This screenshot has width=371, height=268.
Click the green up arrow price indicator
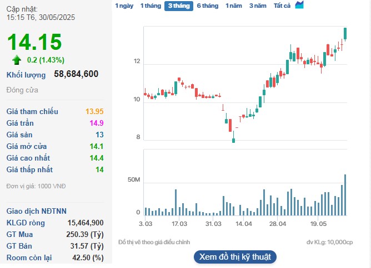(x=17, y=60)
